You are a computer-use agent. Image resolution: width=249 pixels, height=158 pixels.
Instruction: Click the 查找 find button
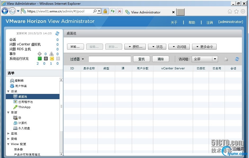click(x=141, y=59)
